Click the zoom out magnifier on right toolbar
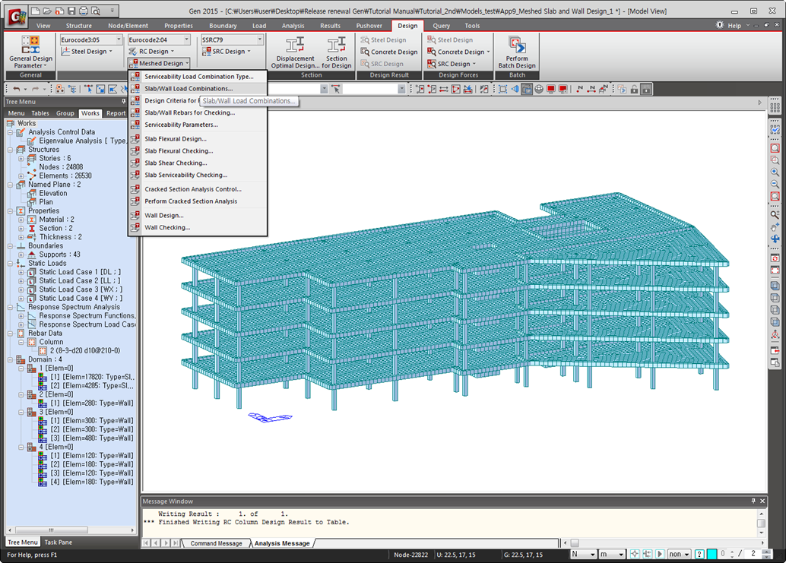 point(775,184)
